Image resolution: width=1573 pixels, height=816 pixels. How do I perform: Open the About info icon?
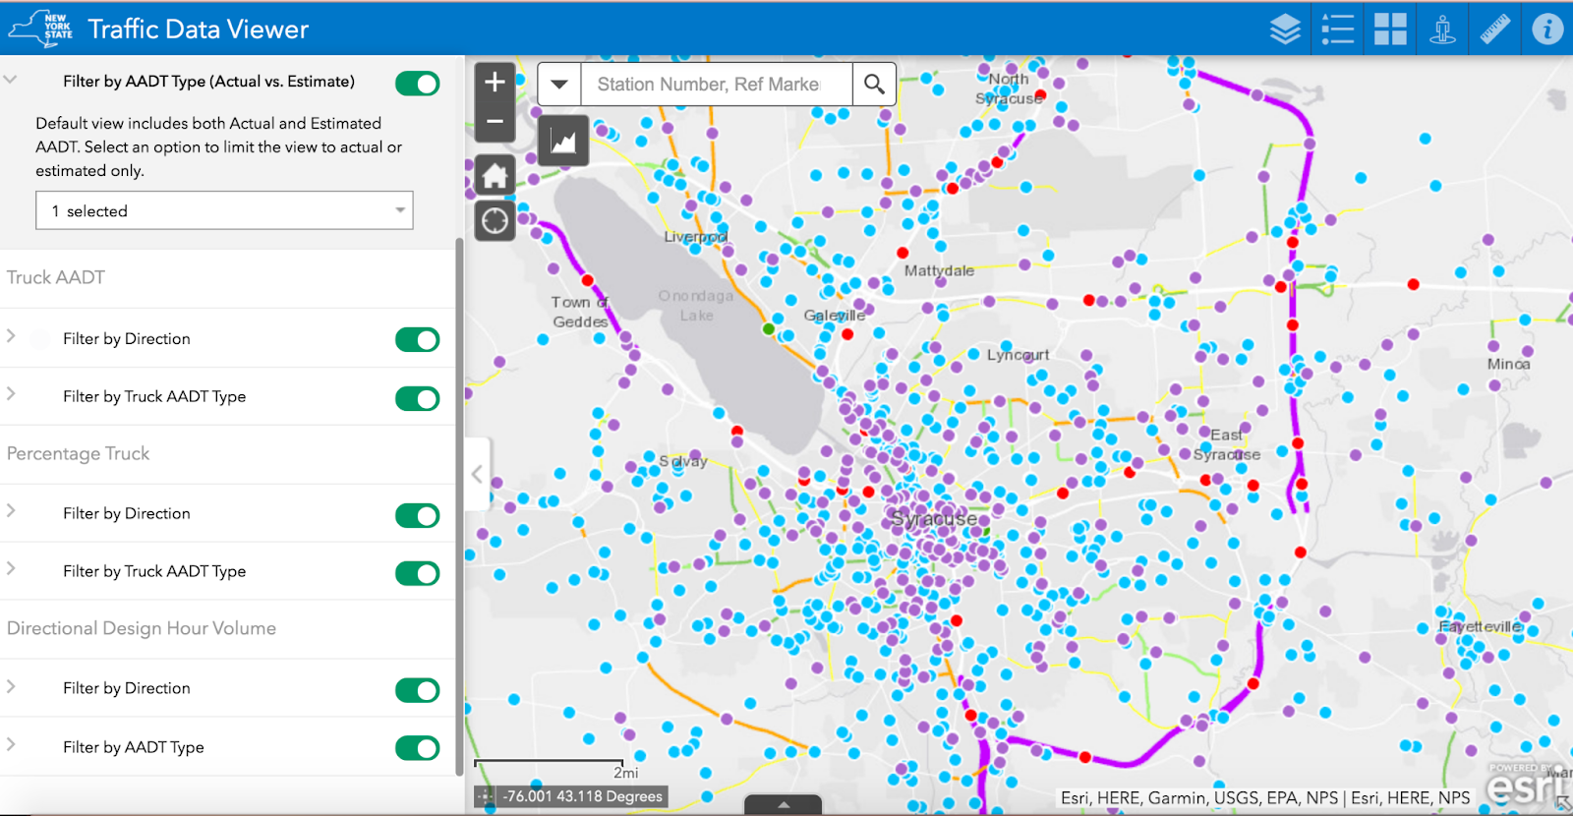coord(1547,29)
